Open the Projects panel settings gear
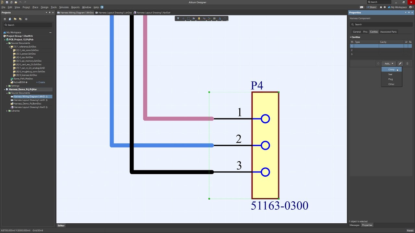 26,19
